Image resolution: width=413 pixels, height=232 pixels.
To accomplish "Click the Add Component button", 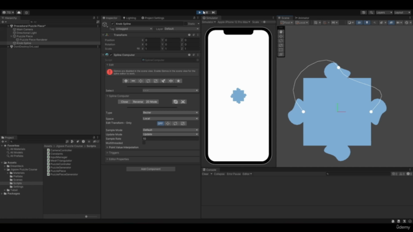I will click(150, 169).
